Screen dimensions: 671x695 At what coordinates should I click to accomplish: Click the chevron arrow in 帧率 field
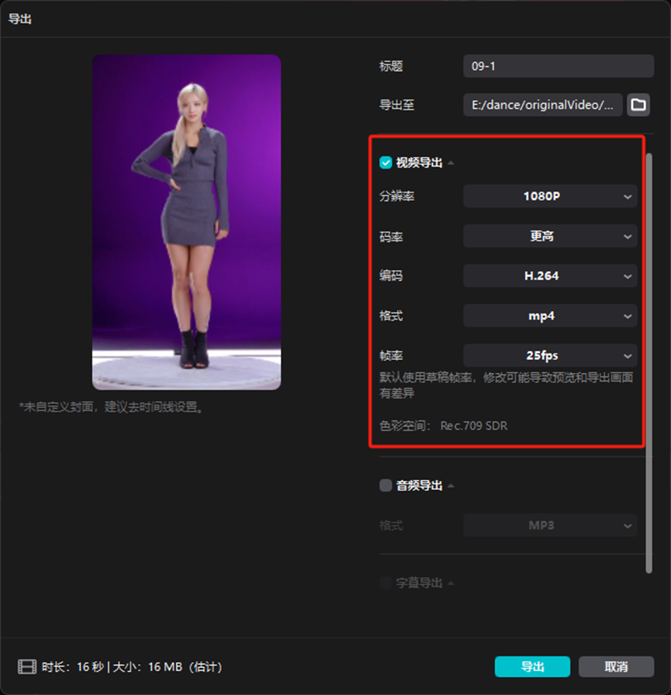[x=628, y=356]
